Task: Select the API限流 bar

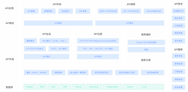Action: point(130,23)
